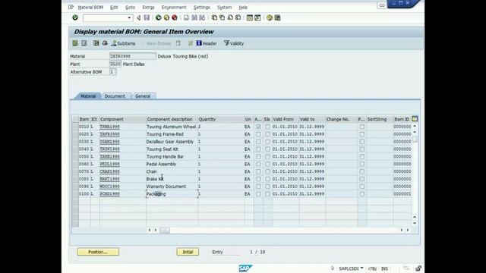
Task: Go to Next page icon
Action: point(230,18)
